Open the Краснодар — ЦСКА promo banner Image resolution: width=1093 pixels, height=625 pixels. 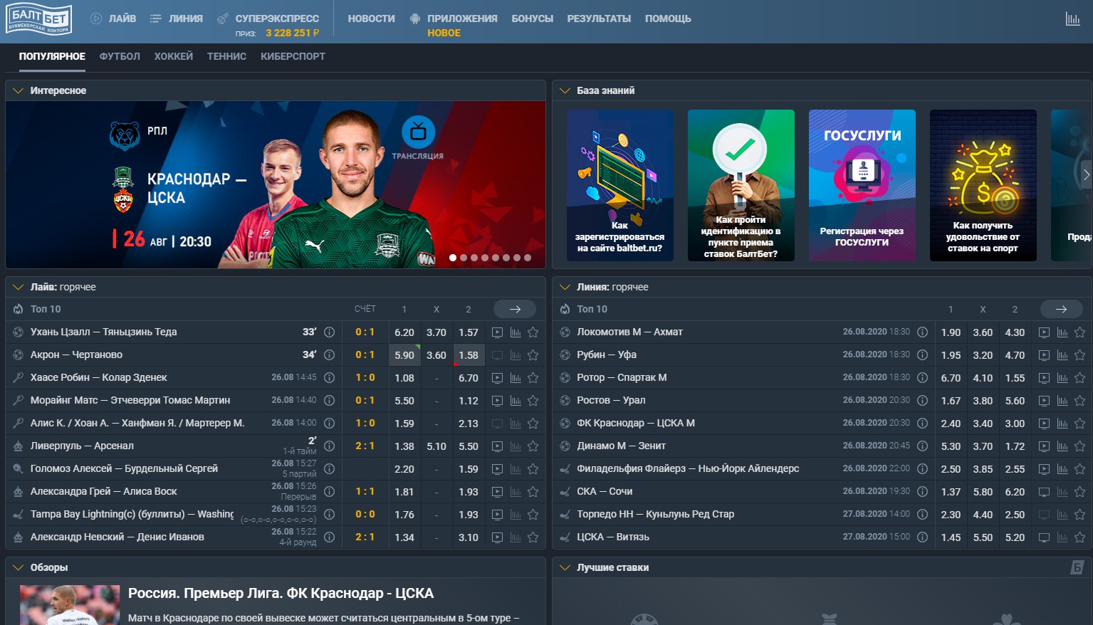pyautogui.click(x=276, y=184)
